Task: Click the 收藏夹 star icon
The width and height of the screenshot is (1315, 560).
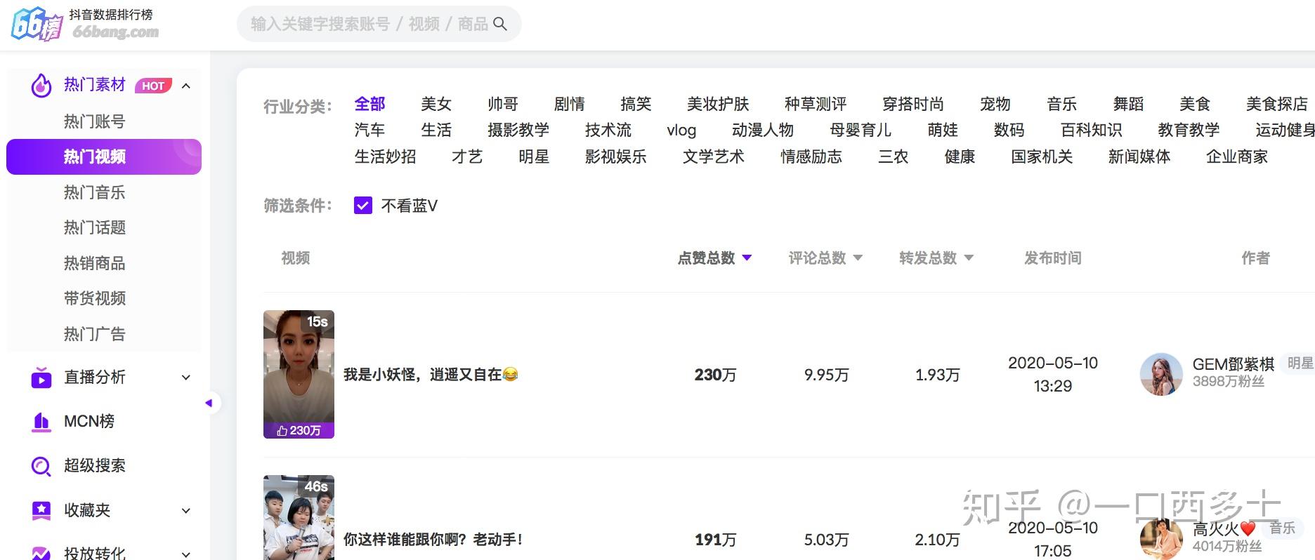Action: (41, 510)
